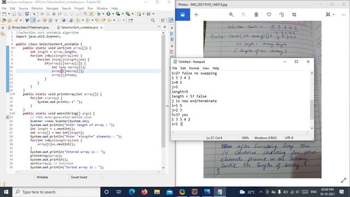Open the Search magnifier in Eclipse toolbar
The width and height of the screenshot is (350, 197).
(153, 20)
